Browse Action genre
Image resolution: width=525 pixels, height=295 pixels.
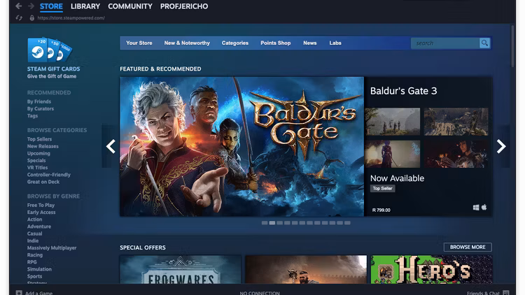tap(35, 220)
